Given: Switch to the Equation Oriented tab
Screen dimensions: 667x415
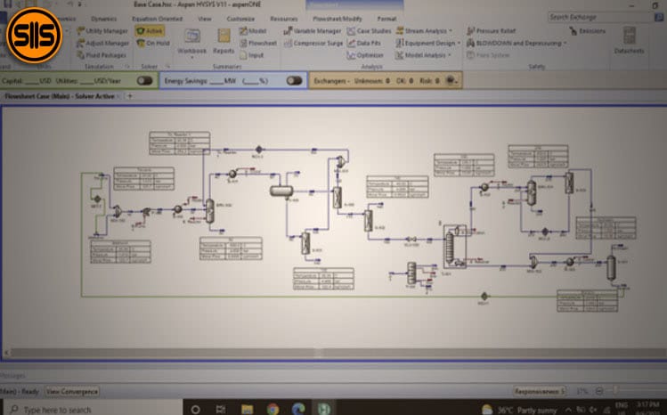Looking at the screenshot, I should point(158,19).
